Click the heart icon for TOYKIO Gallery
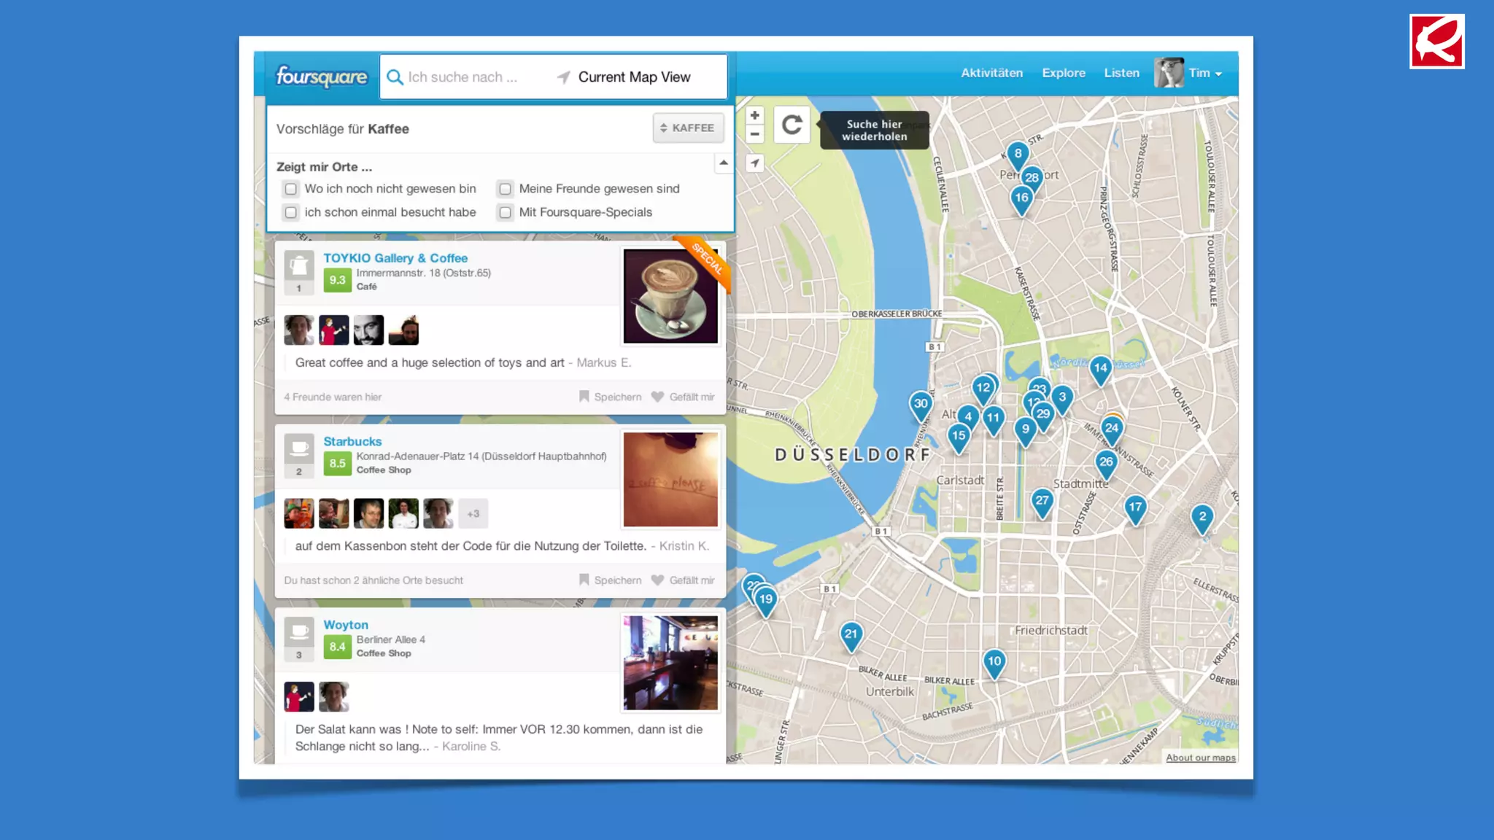 657,397
